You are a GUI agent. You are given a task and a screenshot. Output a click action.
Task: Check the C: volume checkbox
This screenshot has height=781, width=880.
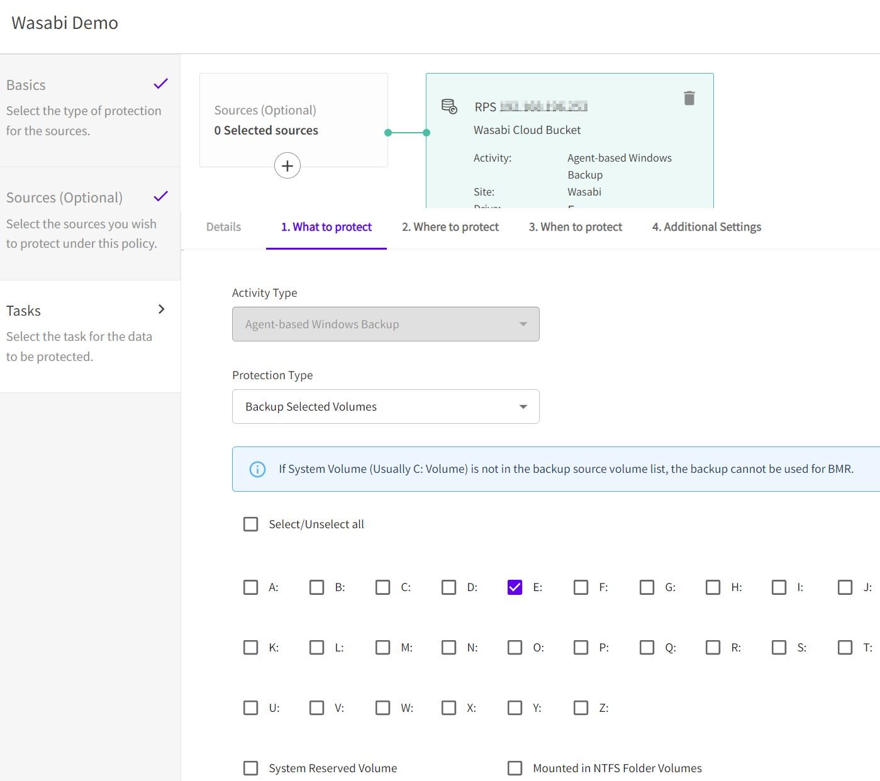click(382, 587)
